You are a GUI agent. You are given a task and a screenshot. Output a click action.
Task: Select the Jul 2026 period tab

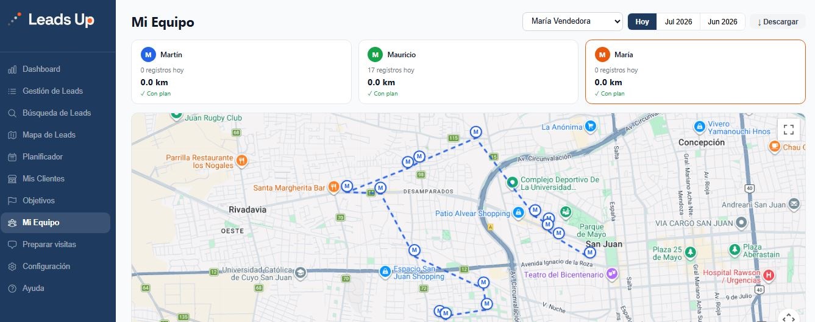pos(678,22)
